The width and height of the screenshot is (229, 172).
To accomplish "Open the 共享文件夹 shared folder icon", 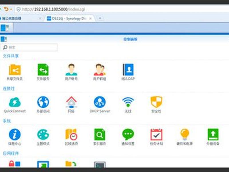I will tap(15, 70).
